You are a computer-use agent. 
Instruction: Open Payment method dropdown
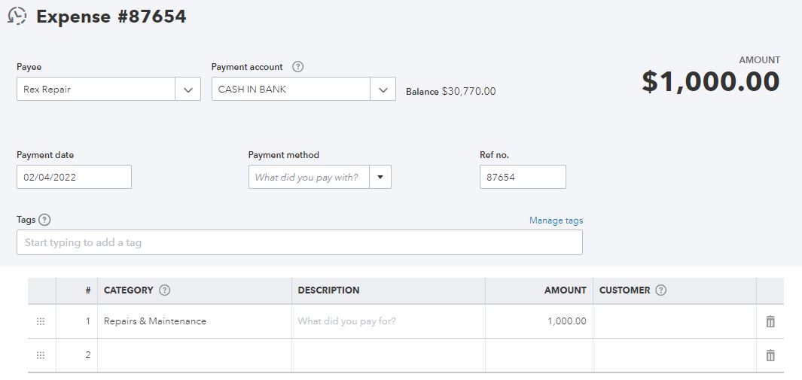pyautogui.click(x=380, y=178)
